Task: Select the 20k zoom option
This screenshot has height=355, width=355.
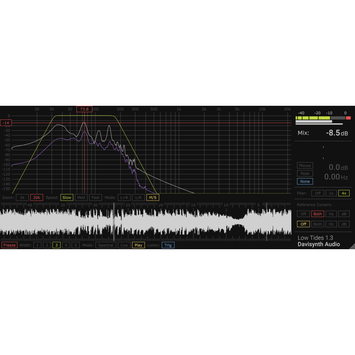Action: (x=37, y=197)
